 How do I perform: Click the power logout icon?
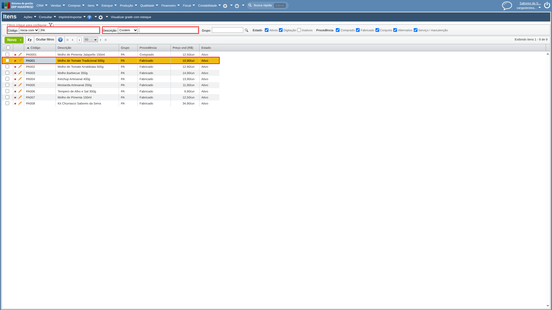pyautogui.click(x=547, y=5)
